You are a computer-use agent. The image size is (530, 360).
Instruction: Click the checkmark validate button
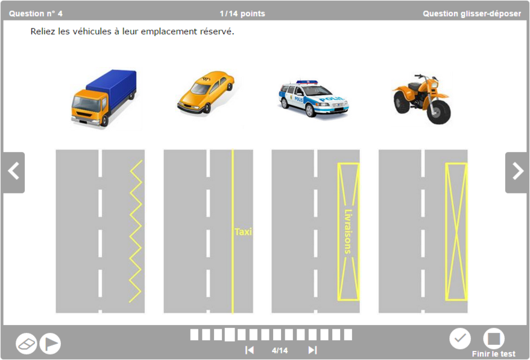(460, 339)
